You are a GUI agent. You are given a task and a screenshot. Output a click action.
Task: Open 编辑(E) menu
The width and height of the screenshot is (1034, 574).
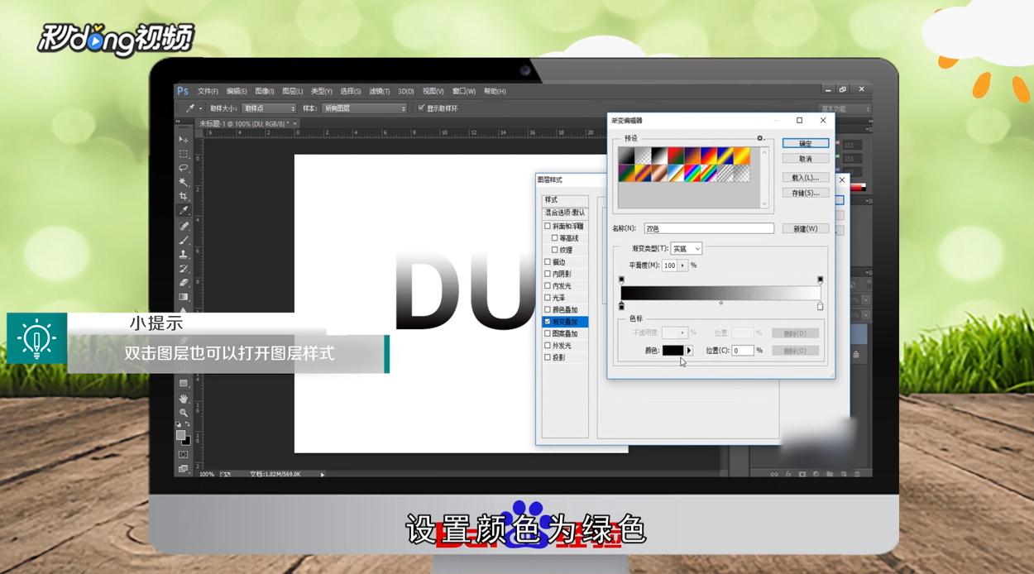pos(237,91)
